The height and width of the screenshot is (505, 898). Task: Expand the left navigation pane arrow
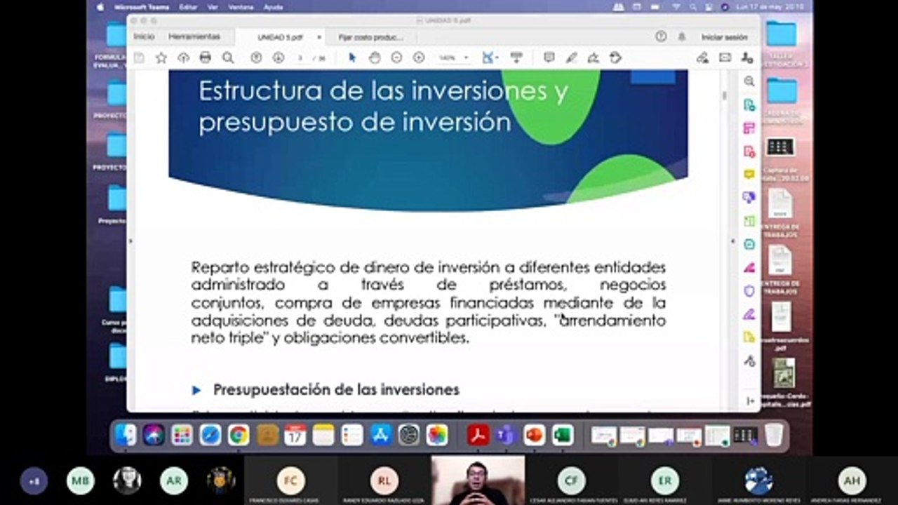click(130, 241)
